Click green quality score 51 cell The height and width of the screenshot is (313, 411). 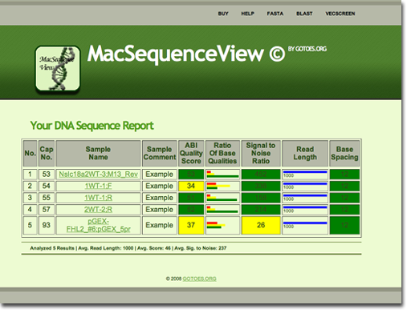[x=191, y=198]
